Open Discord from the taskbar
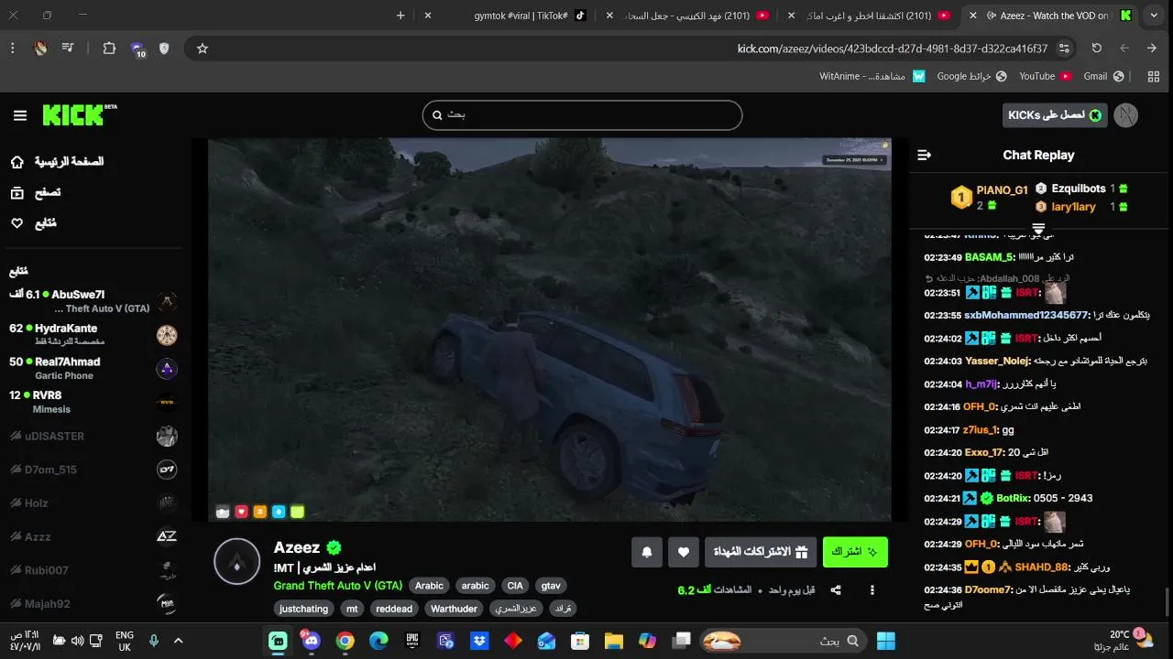This screenshot has width=1173, height=659. (311, 641)
